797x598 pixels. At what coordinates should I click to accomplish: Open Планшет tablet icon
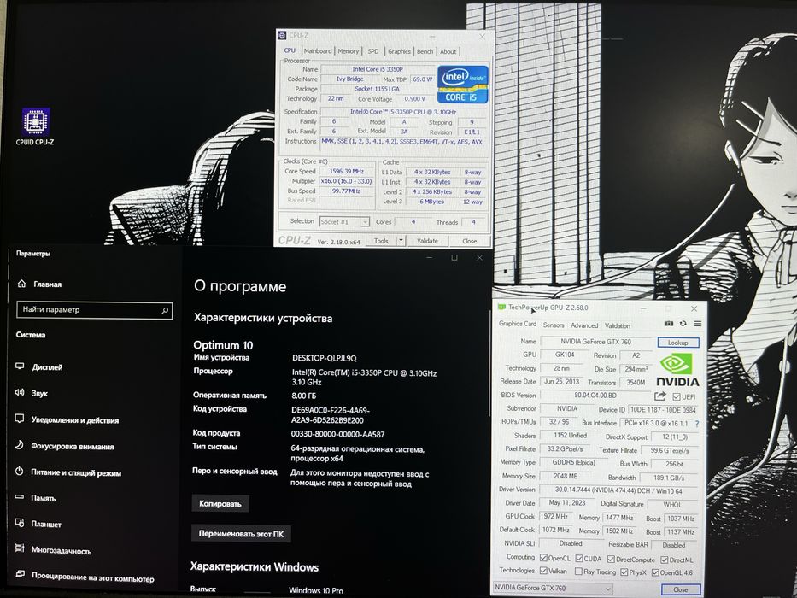pyautogui.click(x=20, y=523)
